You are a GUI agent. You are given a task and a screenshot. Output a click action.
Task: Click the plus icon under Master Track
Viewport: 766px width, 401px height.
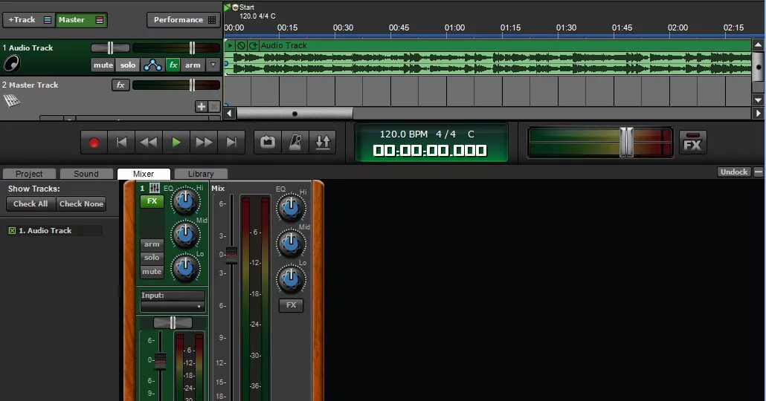click(202, 106)
